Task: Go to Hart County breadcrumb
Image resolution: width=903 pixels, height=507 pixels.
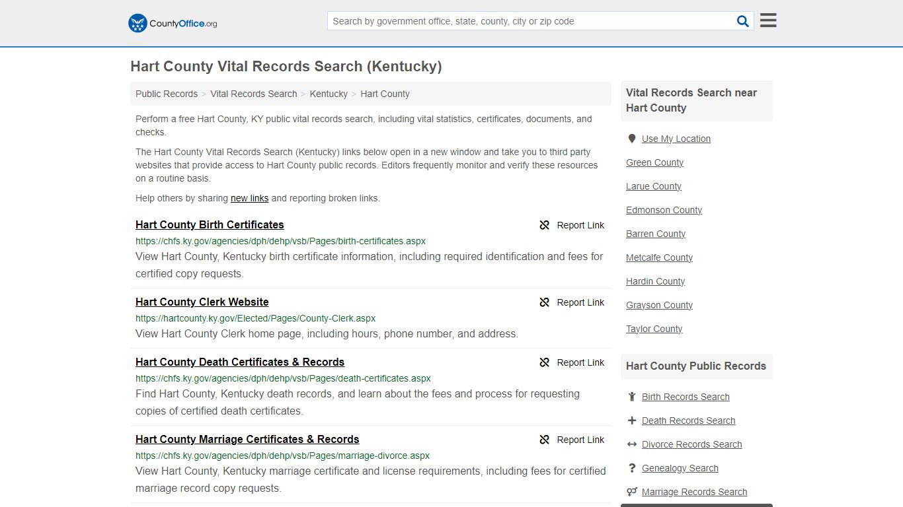Action: (x=385, y=94)
